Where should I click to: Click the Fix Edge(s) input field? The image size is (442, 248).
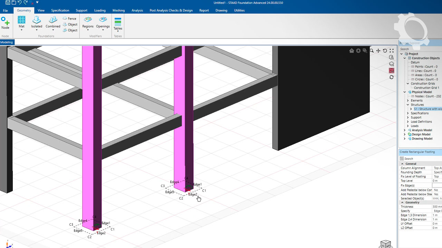pyautogui.click(x=437, y=186)
